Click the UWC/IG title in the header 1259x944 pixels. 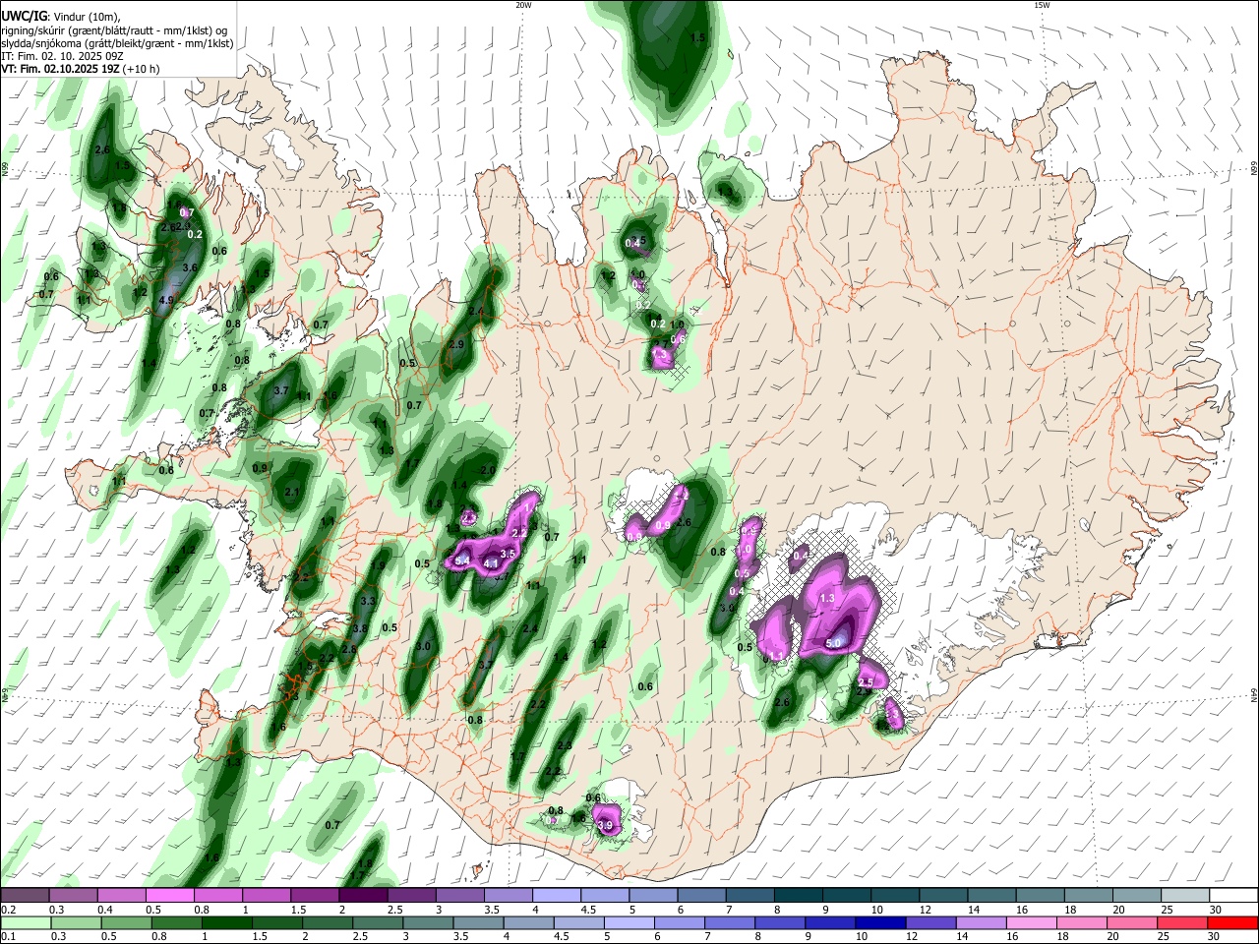point(24,16)
